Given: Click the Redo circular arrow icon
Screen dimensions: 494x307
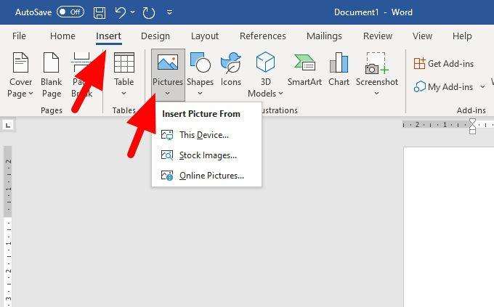Looking at the screenshot, I should 149,12.
